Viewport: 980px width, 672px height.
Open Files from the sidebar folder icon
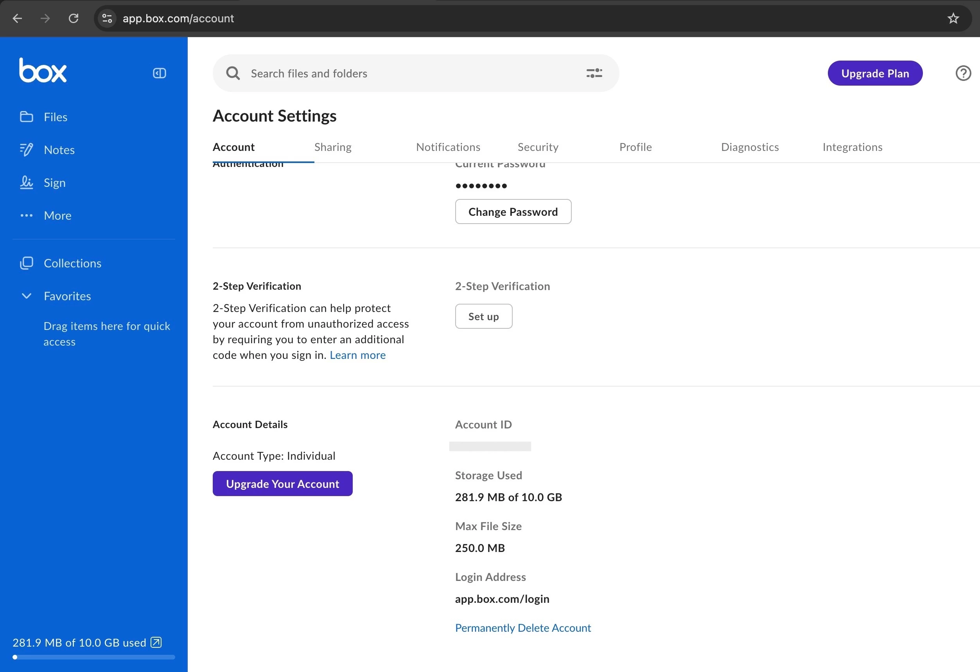[27, 117]
